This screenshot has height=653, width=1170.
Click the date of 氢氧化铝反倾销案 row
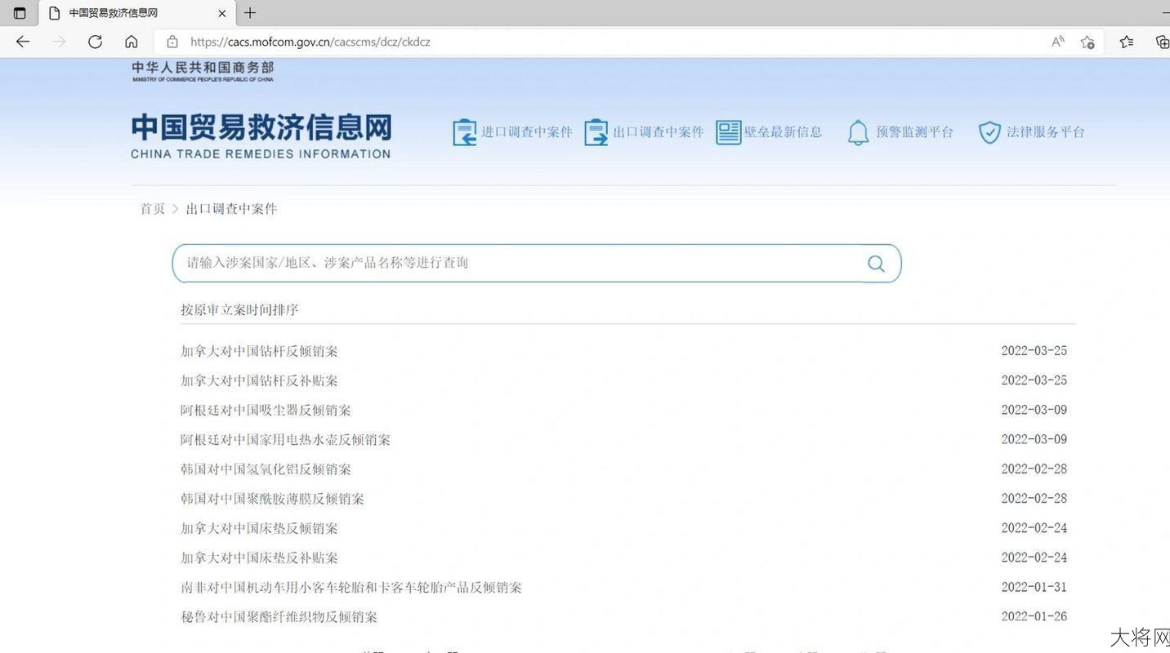click(1034, 469)
